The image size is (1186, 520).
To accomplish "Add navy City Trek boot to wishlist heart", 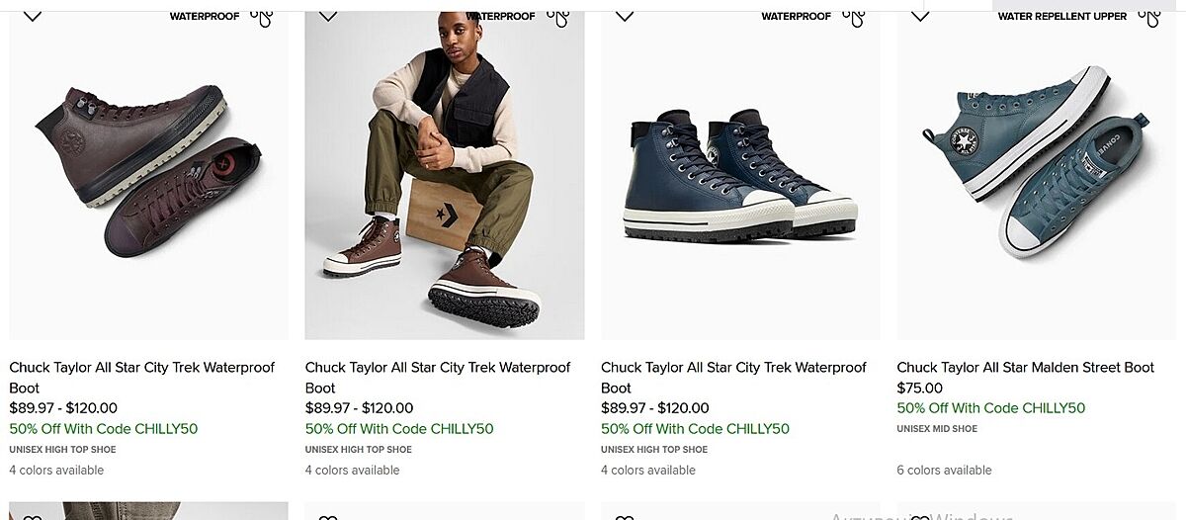I will coord(625,15).
